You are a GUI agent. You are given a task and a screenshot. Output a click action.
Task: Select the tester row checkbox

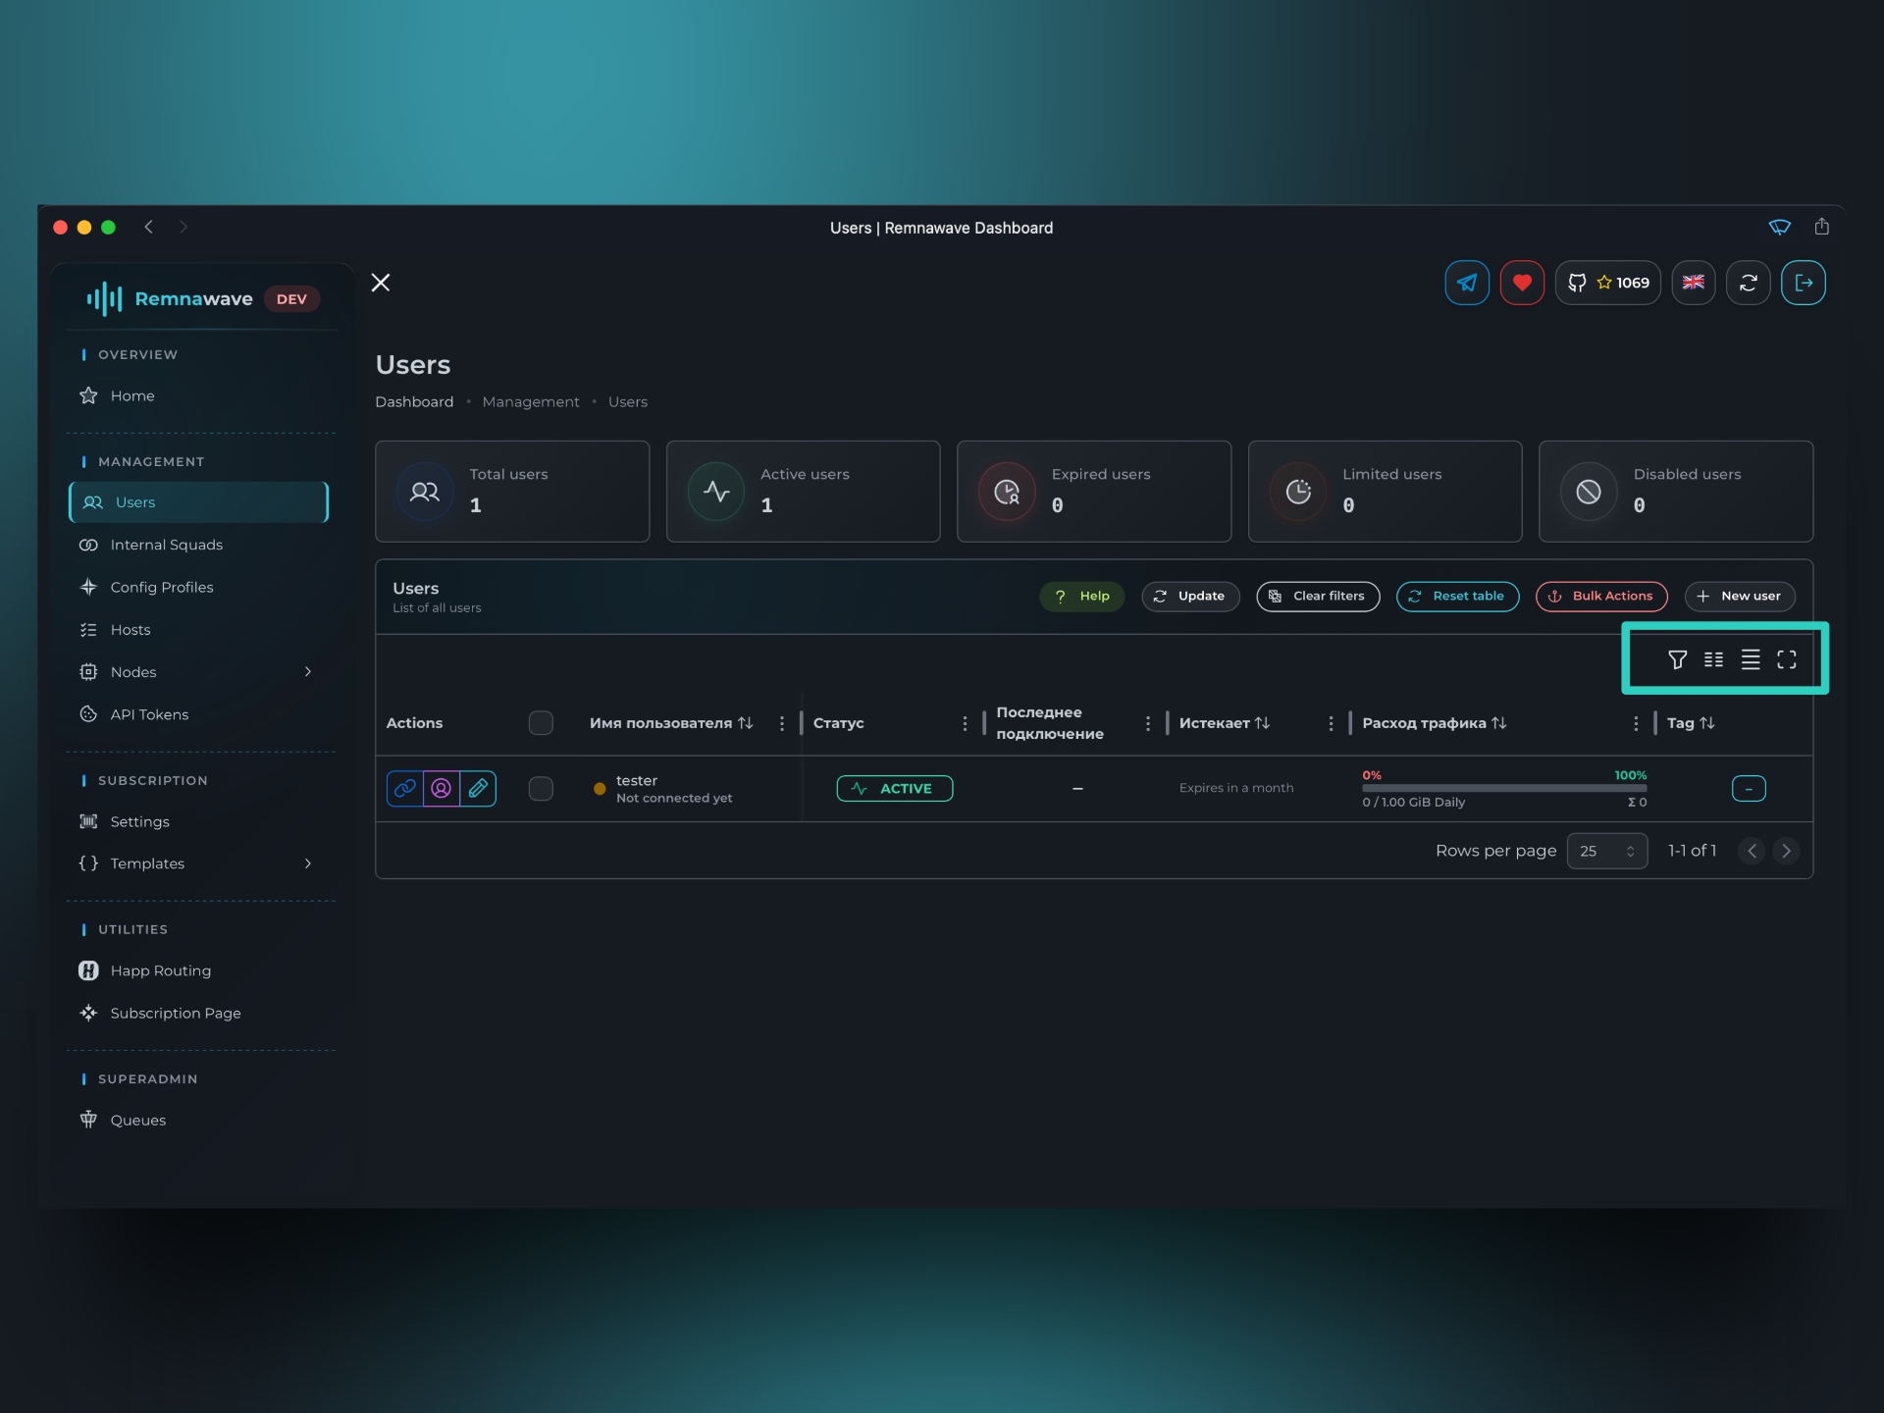pos(541,788)
